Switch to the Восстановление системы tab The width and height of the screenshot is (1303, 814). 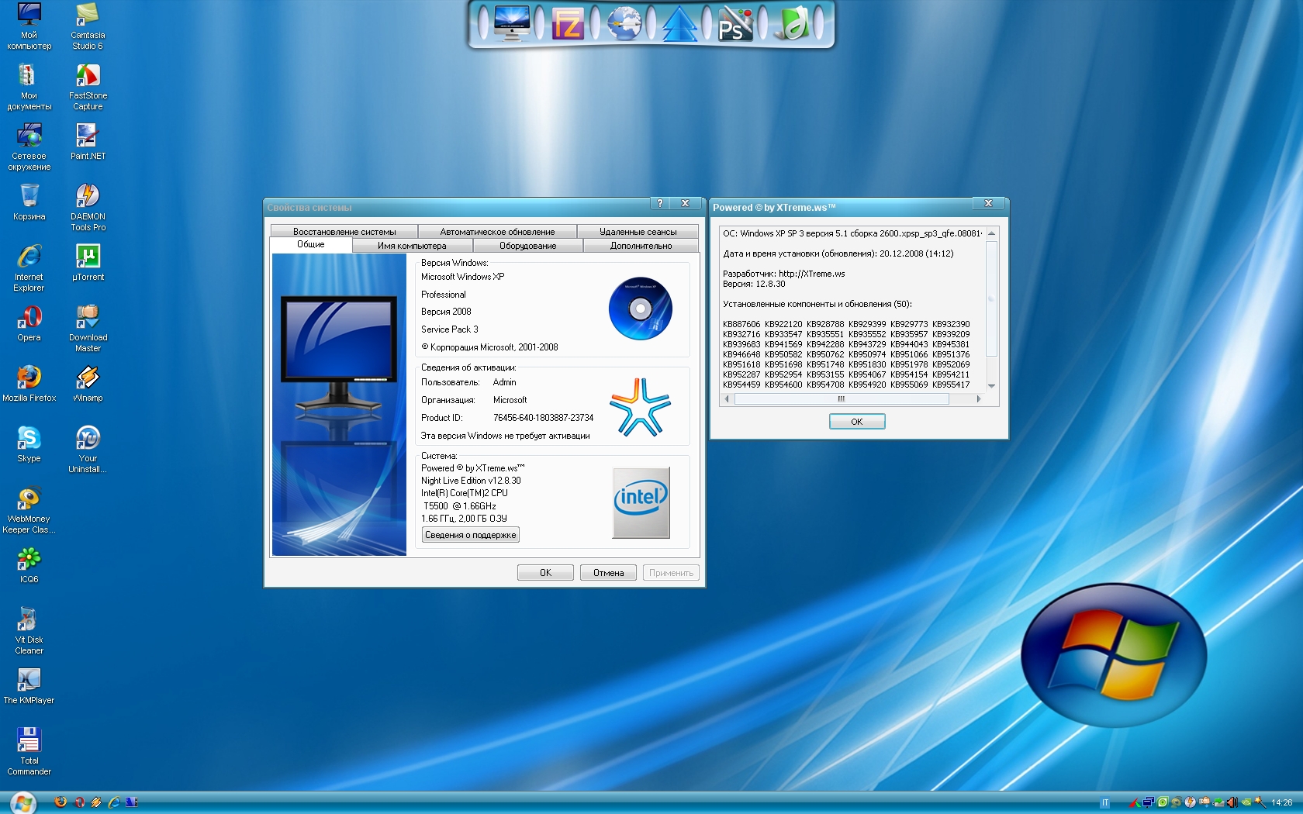click(344, 231)
